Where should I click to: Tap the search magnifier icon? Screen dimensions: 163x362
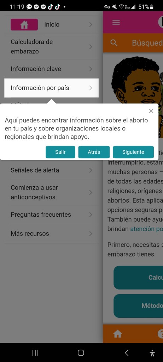click(x=114, y=43)
